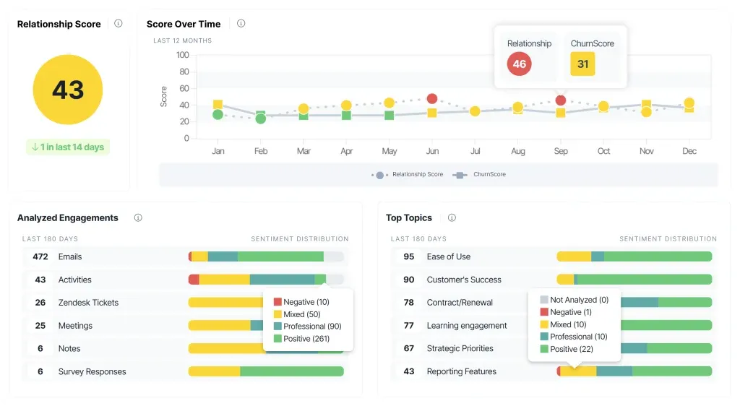Open the Notes engagement row

186,348
